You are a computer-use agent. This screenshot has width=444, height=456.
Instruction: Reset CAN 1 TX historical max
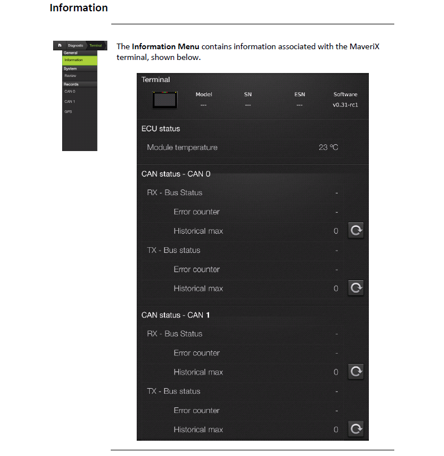coord(356,429)
